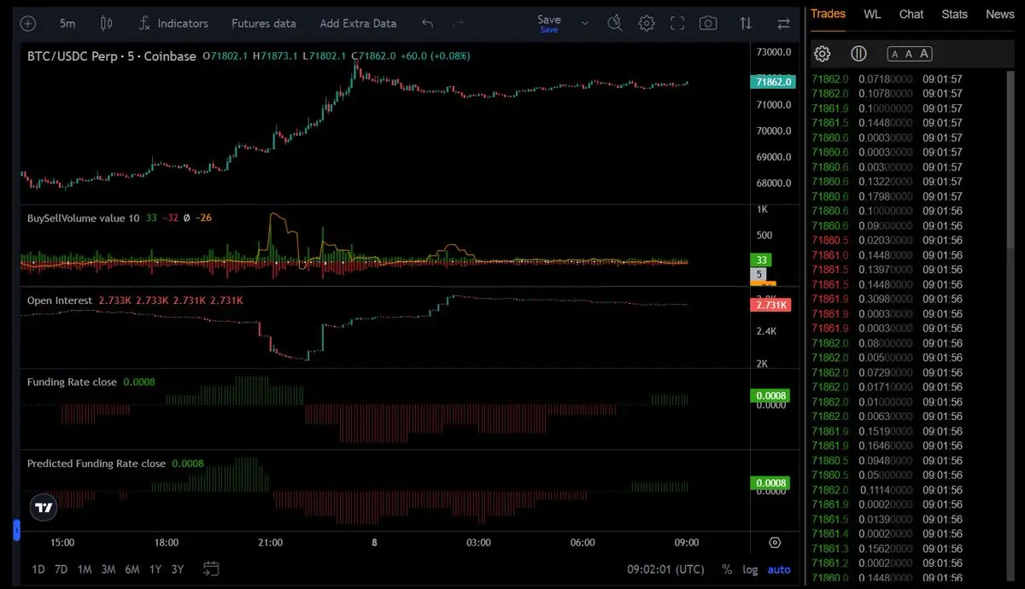Screen dimensions: 1025x589
Task: Select the 1D time range
Action: pyautogui.click(x=38, y=569)
